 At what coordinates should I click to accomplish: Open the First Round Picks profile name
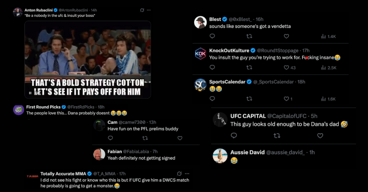43,107
